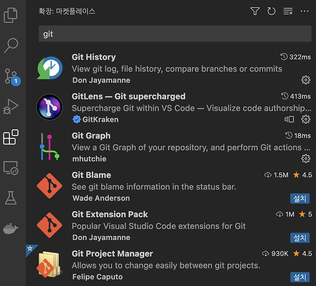Screen dimensions: 316x286
Task: Refresh the extensions list
Action: tap(271, 11)
